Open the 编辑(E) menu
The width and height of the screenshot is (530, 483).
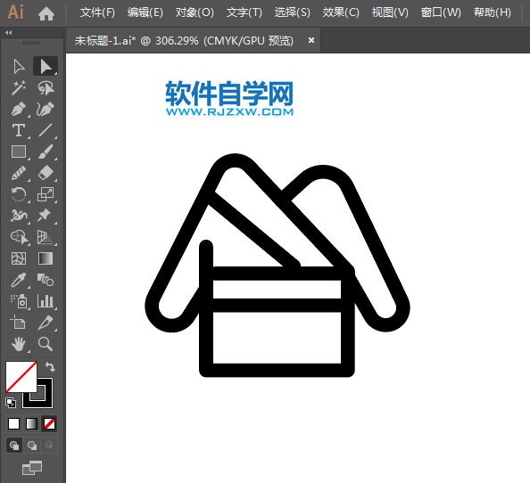145,12
